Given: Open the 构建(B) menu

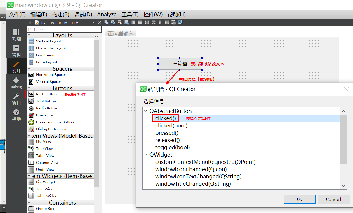Looking at the screenshot, I should 61,14.
